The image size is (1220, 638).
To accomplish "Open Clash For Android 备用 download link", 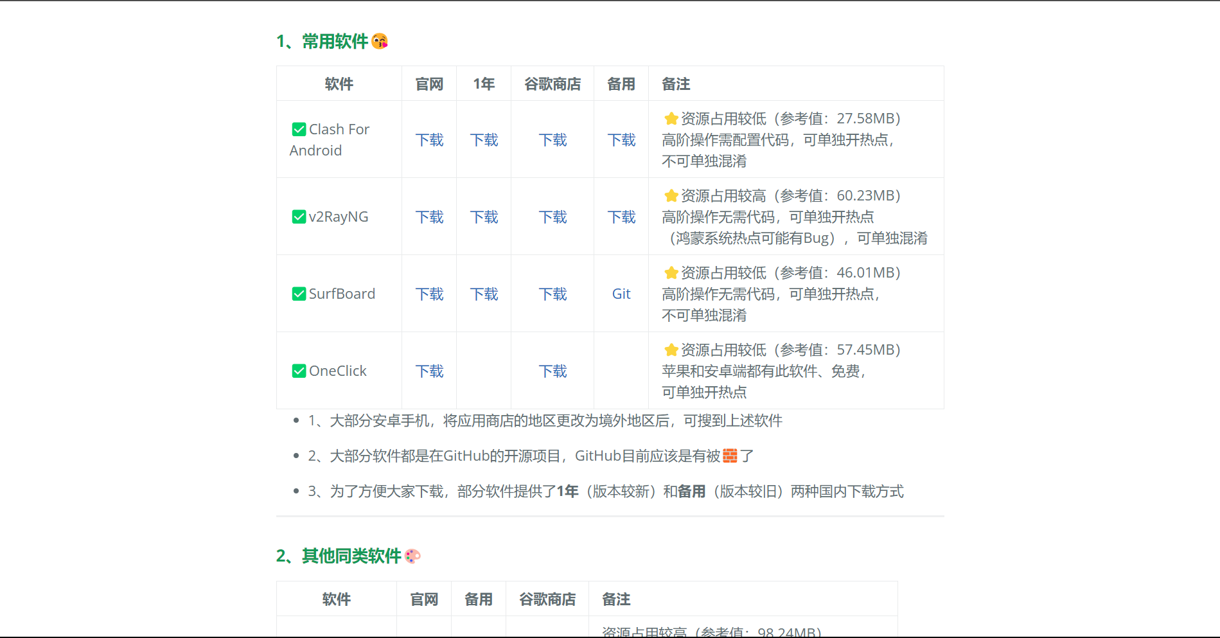I will [621, 139].
